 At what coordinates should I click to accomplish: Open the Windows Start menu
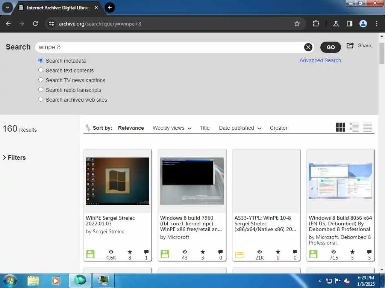pyautogui.click(x=10, y=280)
